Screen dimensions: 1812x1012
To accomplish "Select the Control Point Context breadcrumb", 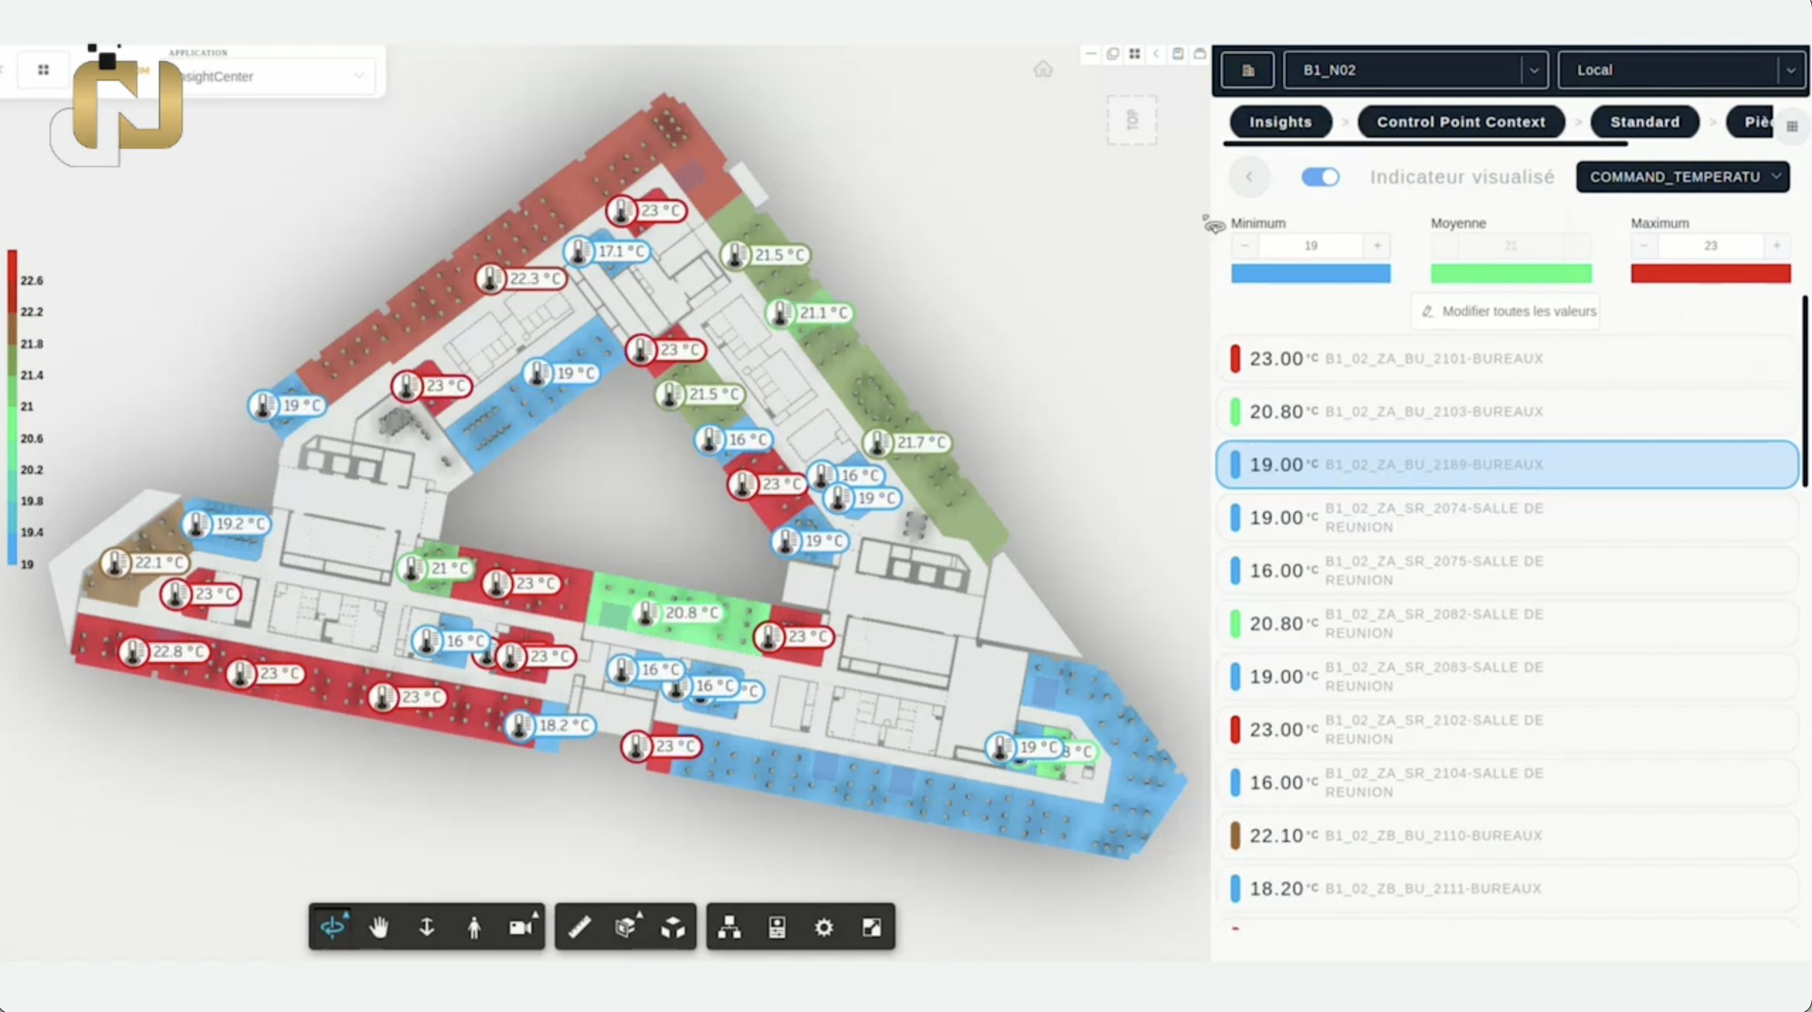I will 1460,122.
